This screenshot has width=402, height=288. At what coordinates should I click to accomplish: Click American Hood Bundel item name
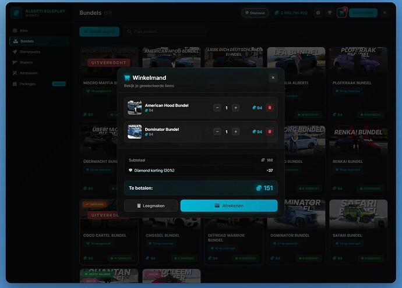click(x=167, y=105)
